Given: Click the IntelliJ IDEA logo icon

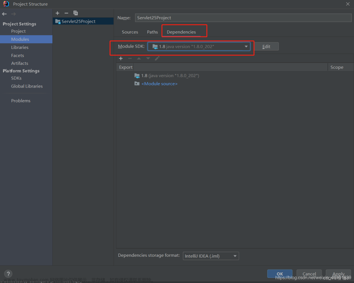Looking at the screenshot, I should click(6, 4).
